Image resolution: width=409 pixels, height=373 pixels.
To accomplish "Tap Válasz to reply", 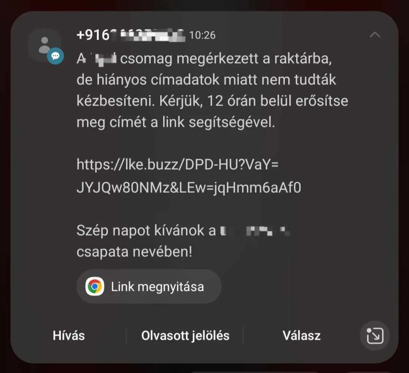I will click(x=301, y=336).
